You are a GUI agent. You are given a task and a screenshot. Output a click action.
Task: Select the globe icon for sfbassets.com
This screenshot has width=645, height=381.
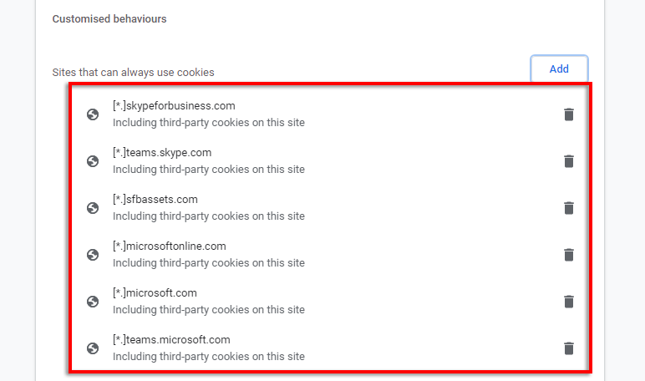tap(93, 208)
